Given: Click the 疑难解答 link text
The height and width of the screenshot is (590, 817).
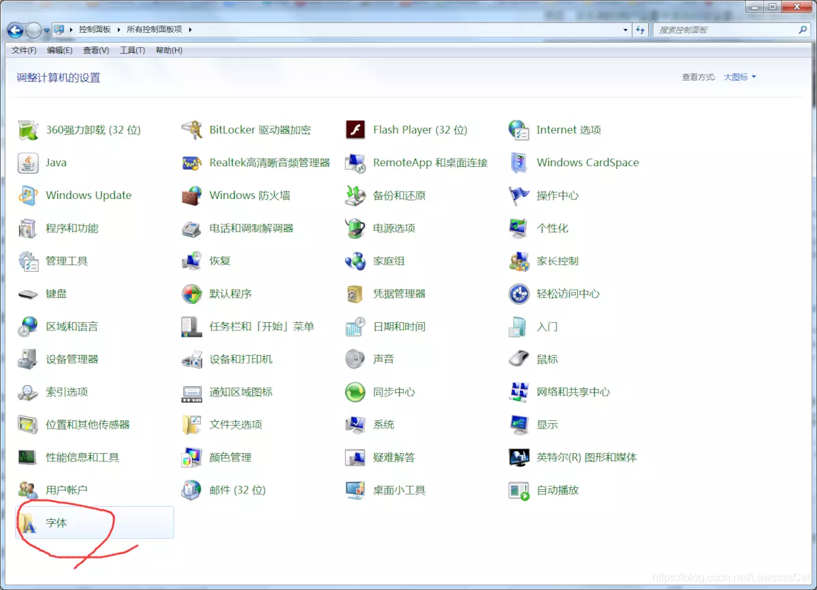Looking at the screenshot, I should tap(394, 457).
